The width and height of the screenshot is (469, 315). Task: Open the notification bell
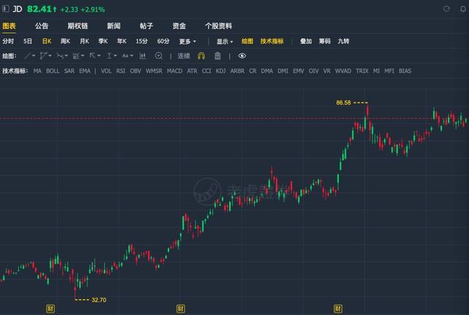point(462,9)
